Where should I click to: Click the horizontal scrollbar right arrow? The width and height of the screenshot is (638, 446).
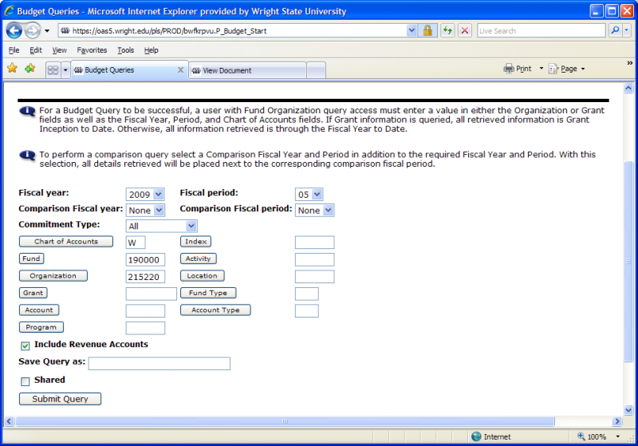point(617,421)
